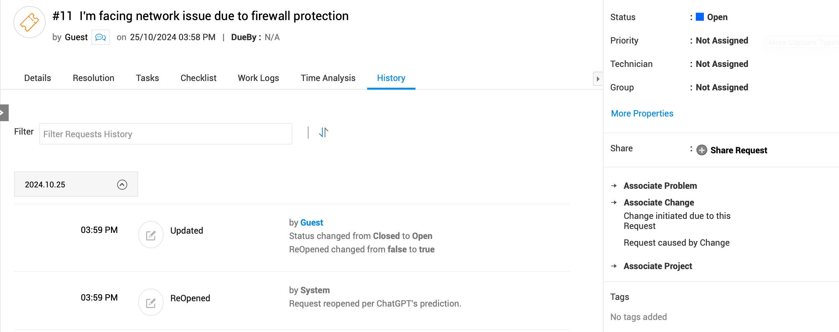The width and height of the screenshot is (839, 332).
Task: Switch to the Work Logs tab
Action: 259,78
